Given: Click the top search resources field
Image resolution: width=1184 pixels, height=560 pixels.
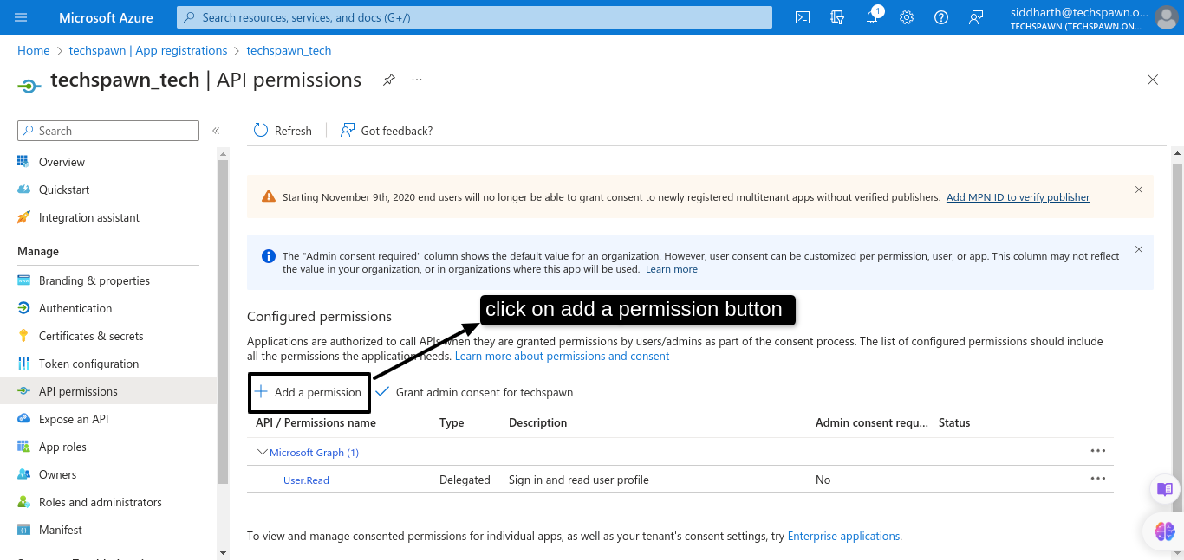Looking at the screenshot, I should point(473,17).
